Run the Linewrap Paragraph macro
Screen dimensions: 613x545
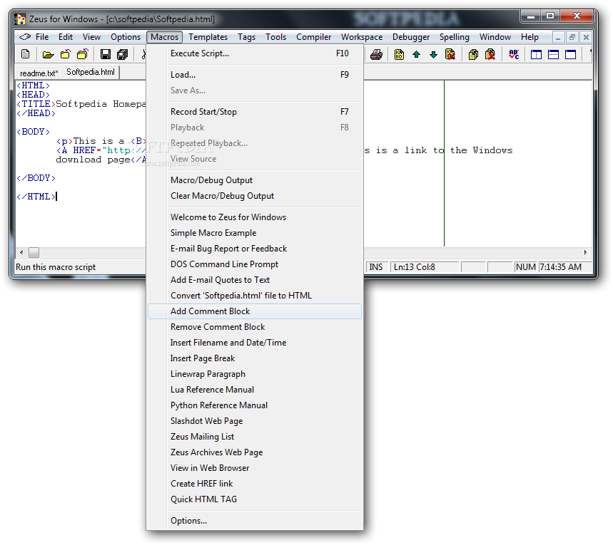[x=255, y=373]
